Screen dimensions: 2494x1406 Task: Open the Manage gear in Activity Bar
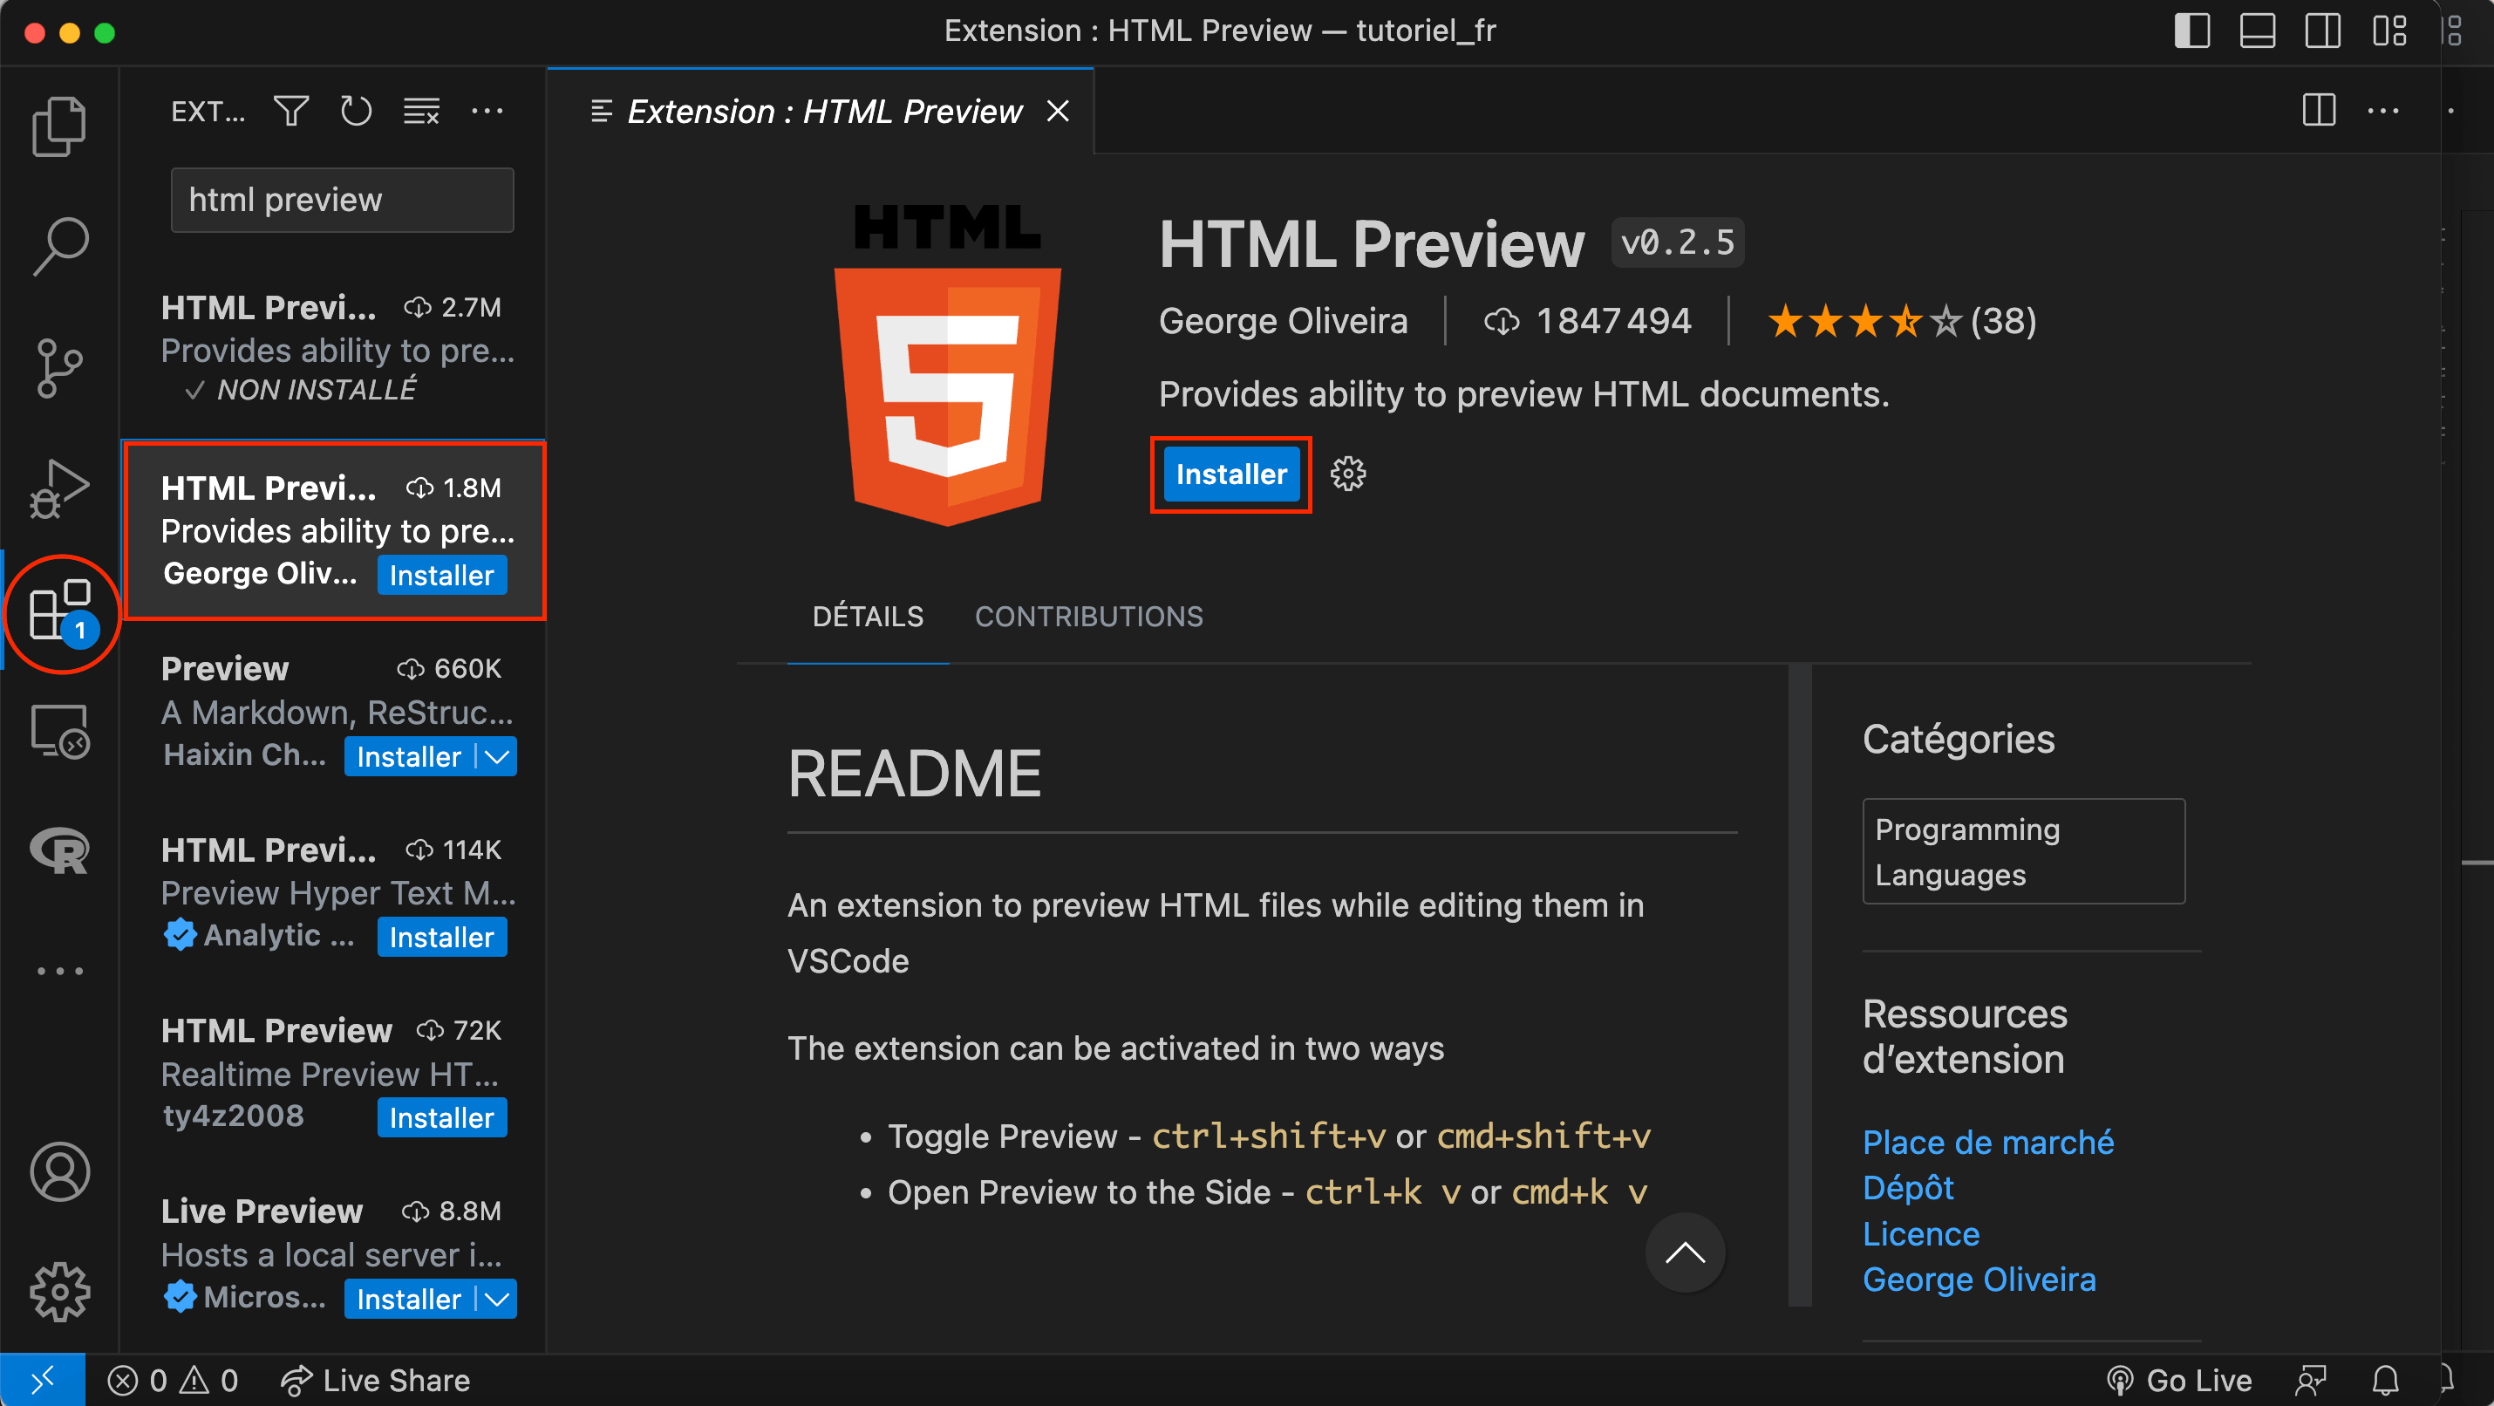coord(60,1292)
